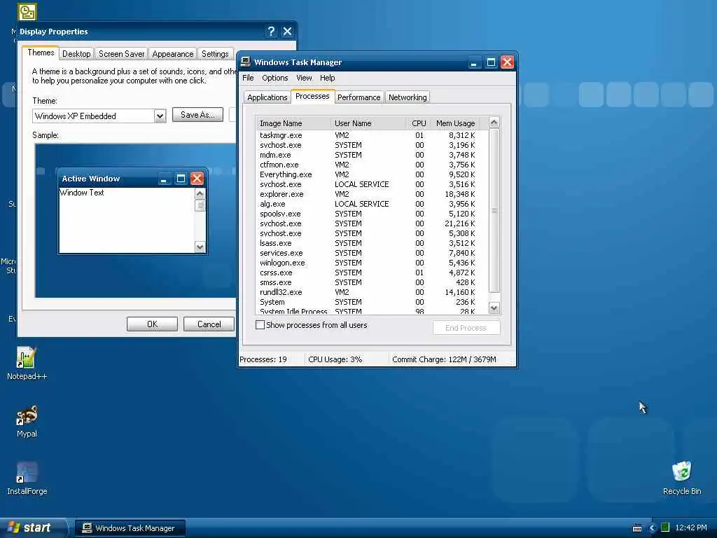Image resolution: width=717 pixels, height=538 pixels.
Task: Switch to the Performance tab
Action: (358, 97)
